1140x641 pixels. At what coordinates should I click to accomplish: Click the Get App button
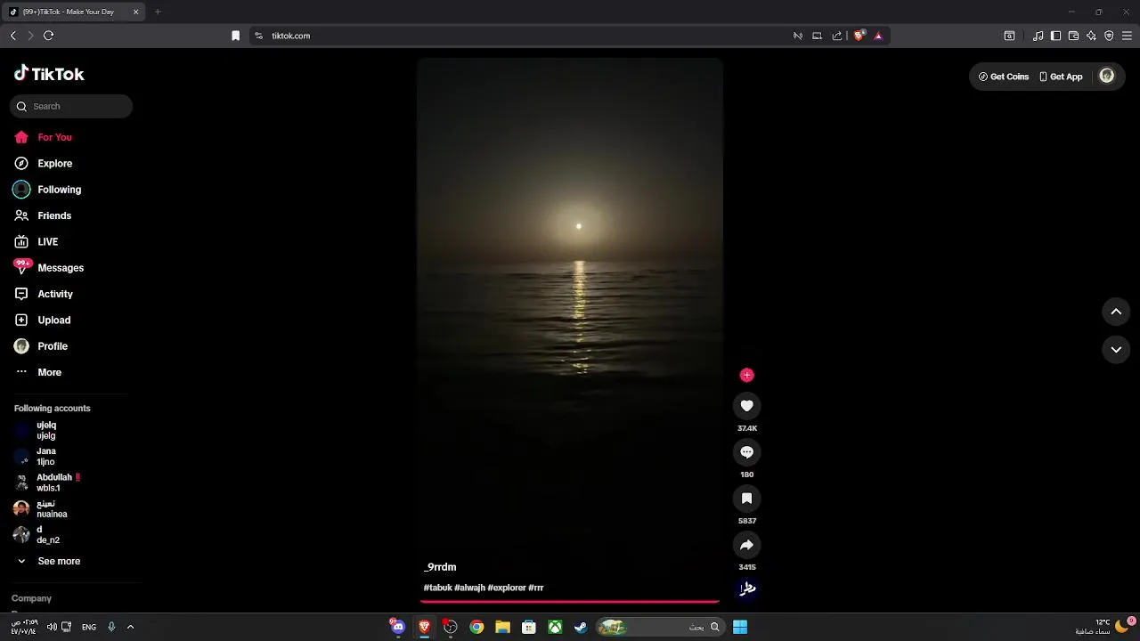(1062, 77)
